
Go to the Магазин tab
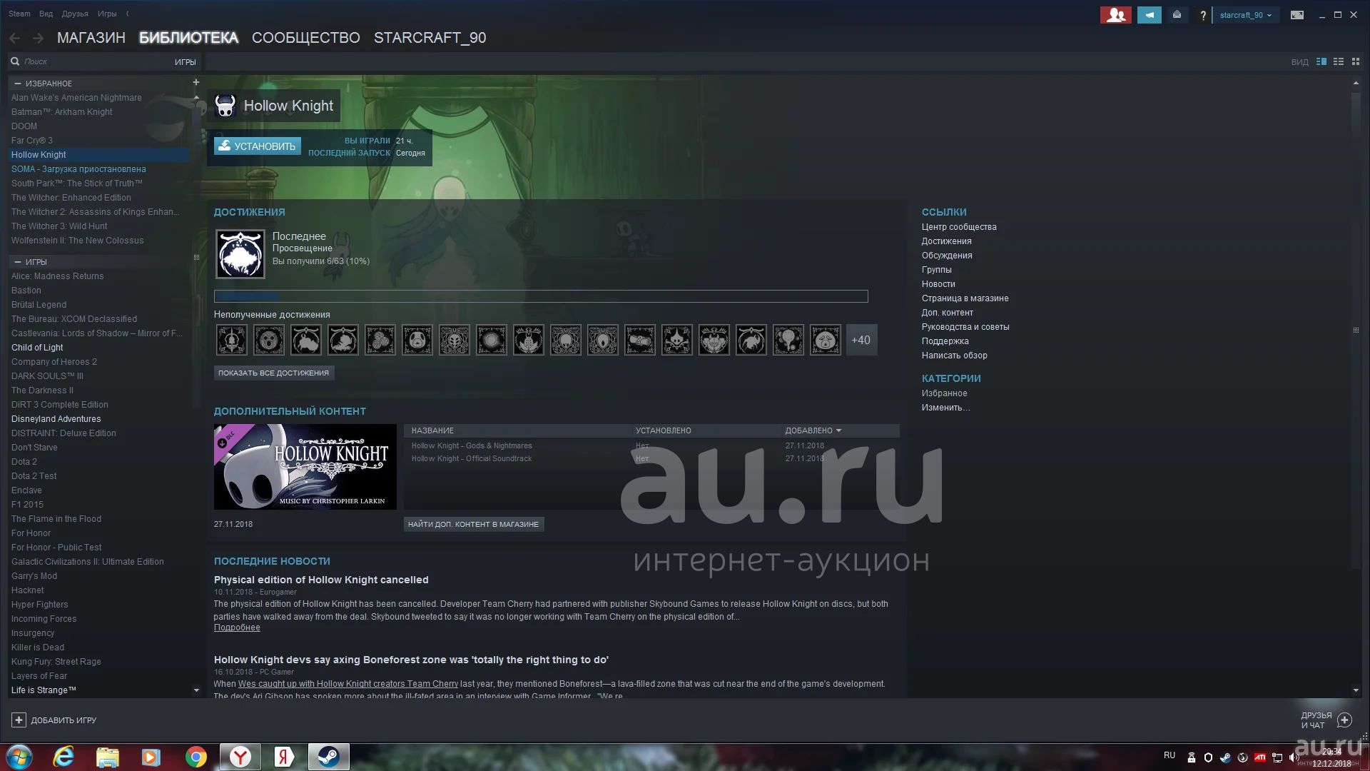(91, 38)
